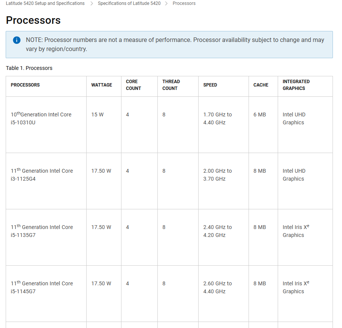Click the blue info icon in note
Viewport: 342px width, 328px height.
point(17,40)
